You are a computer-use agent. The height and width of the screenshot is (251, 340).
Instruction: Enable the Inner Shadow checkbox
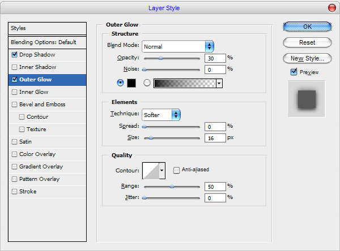coord(14,67)
